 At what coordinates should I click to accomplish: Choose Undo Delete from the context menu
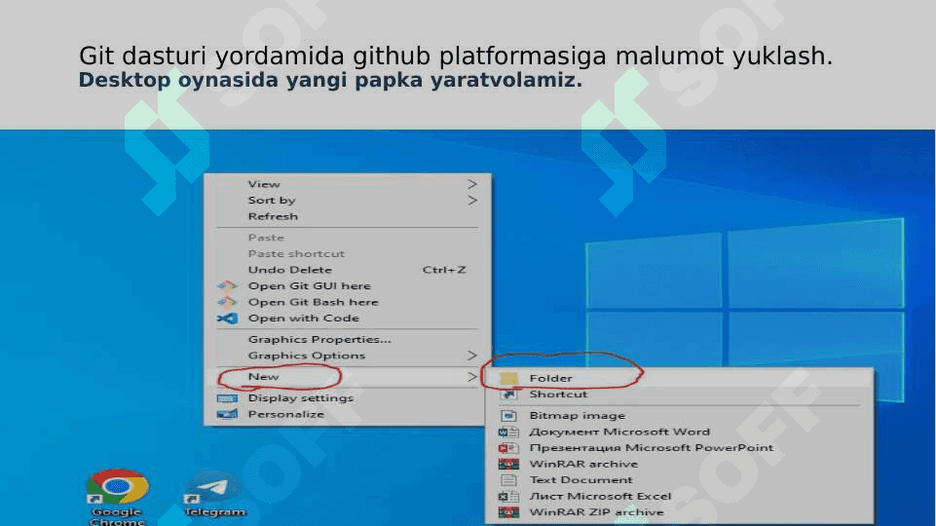pos(347,270)
